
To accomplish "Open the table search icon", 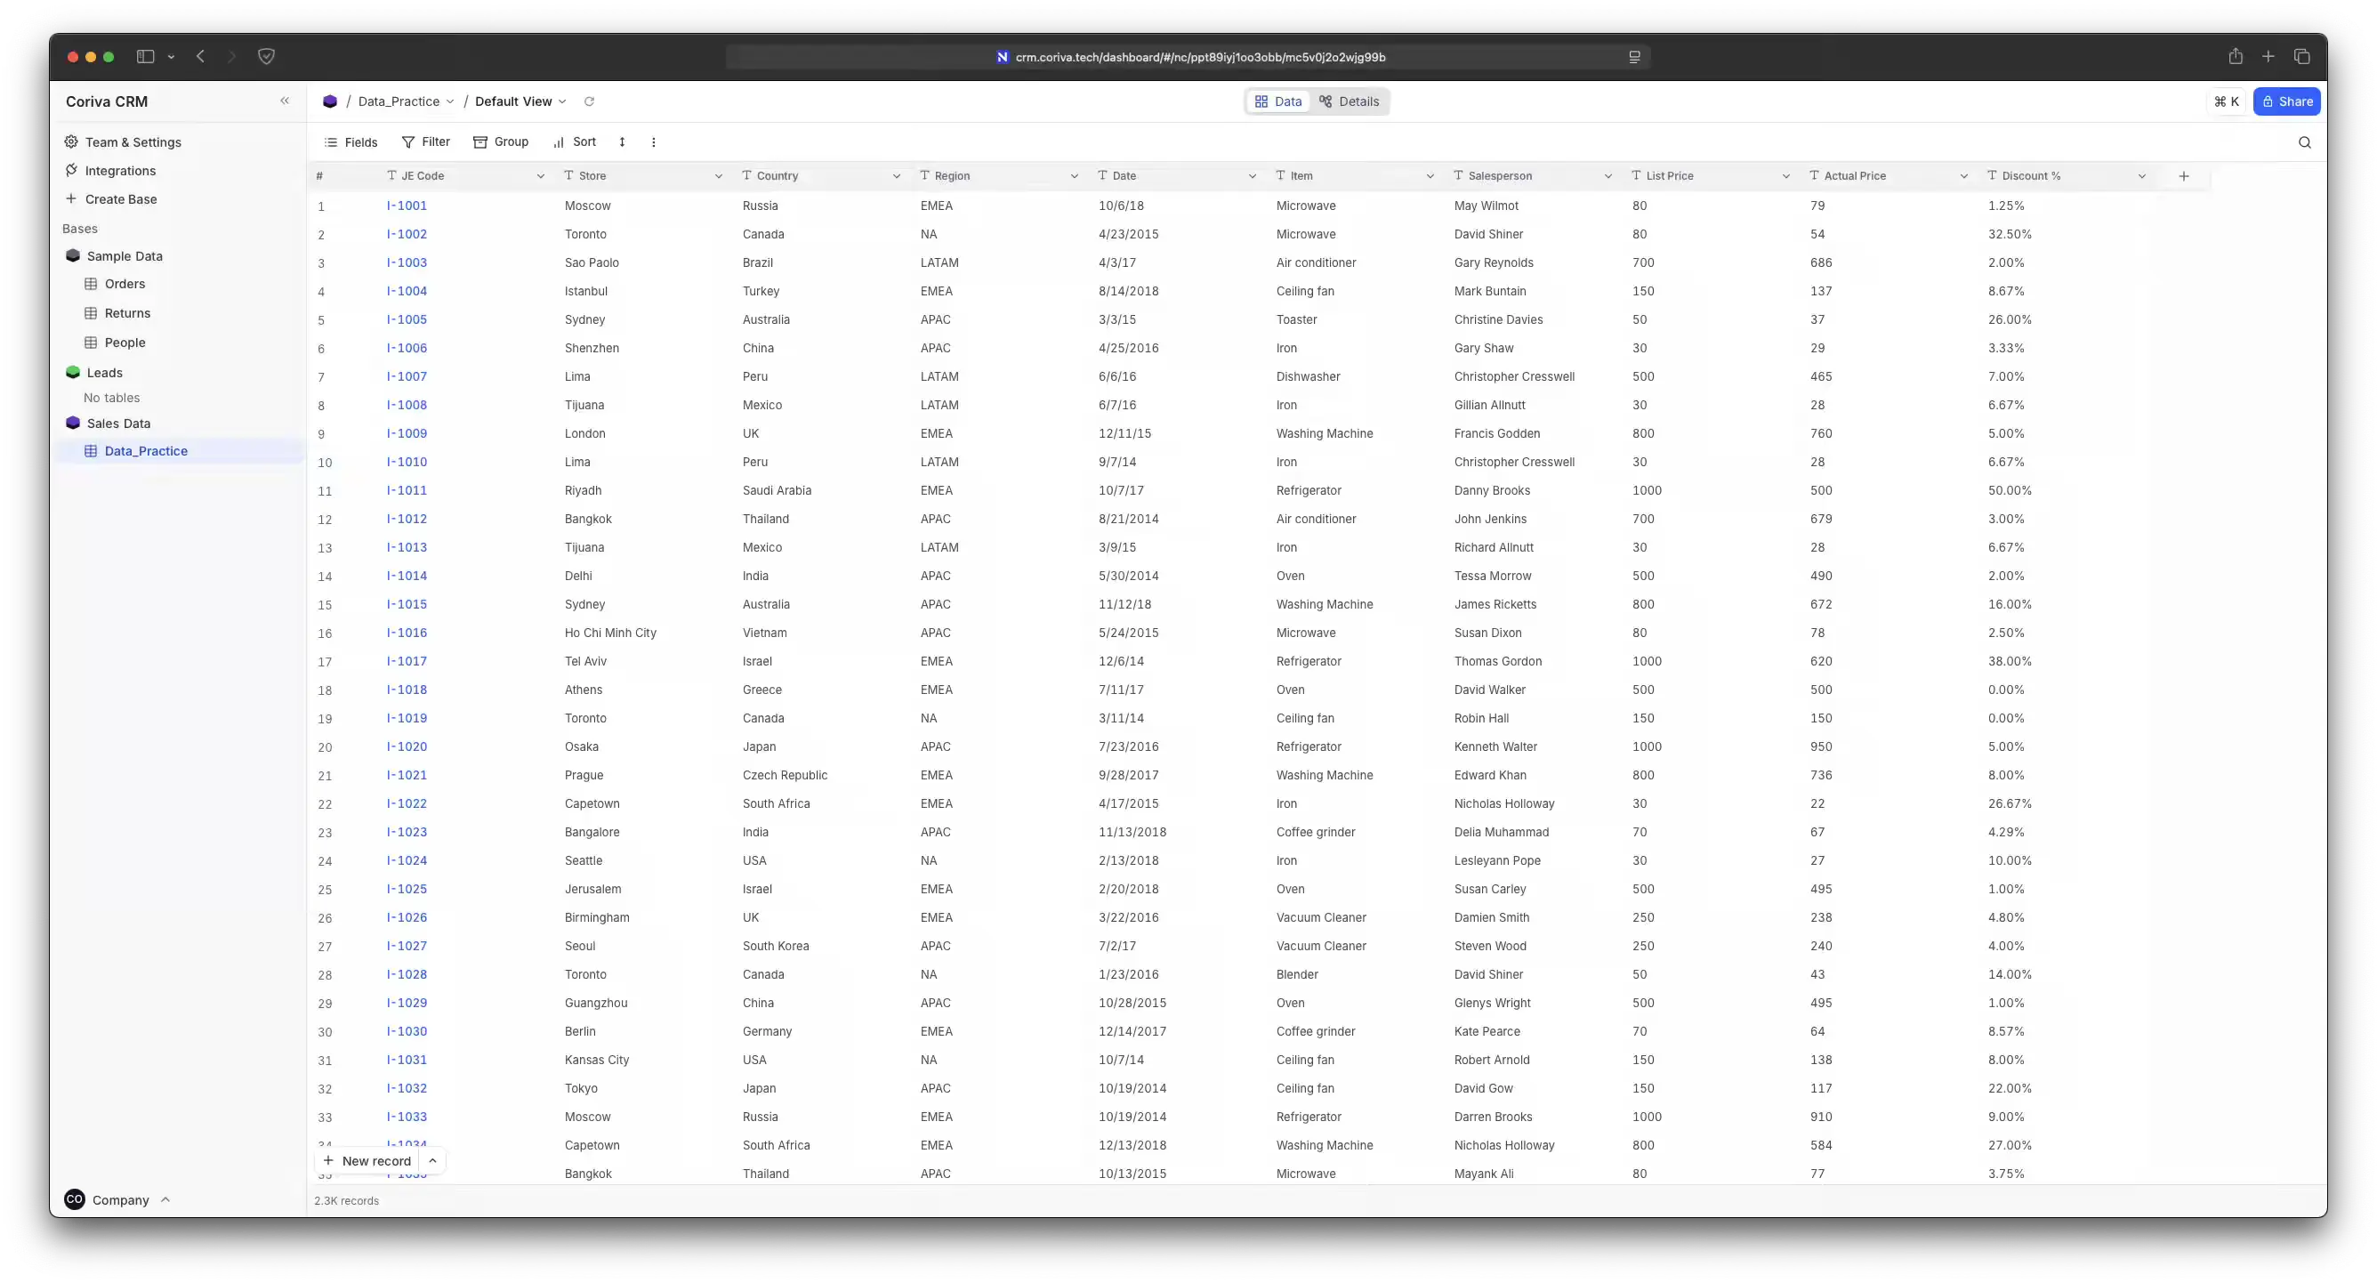I will pyautogui.click(x=2304, y=142).
